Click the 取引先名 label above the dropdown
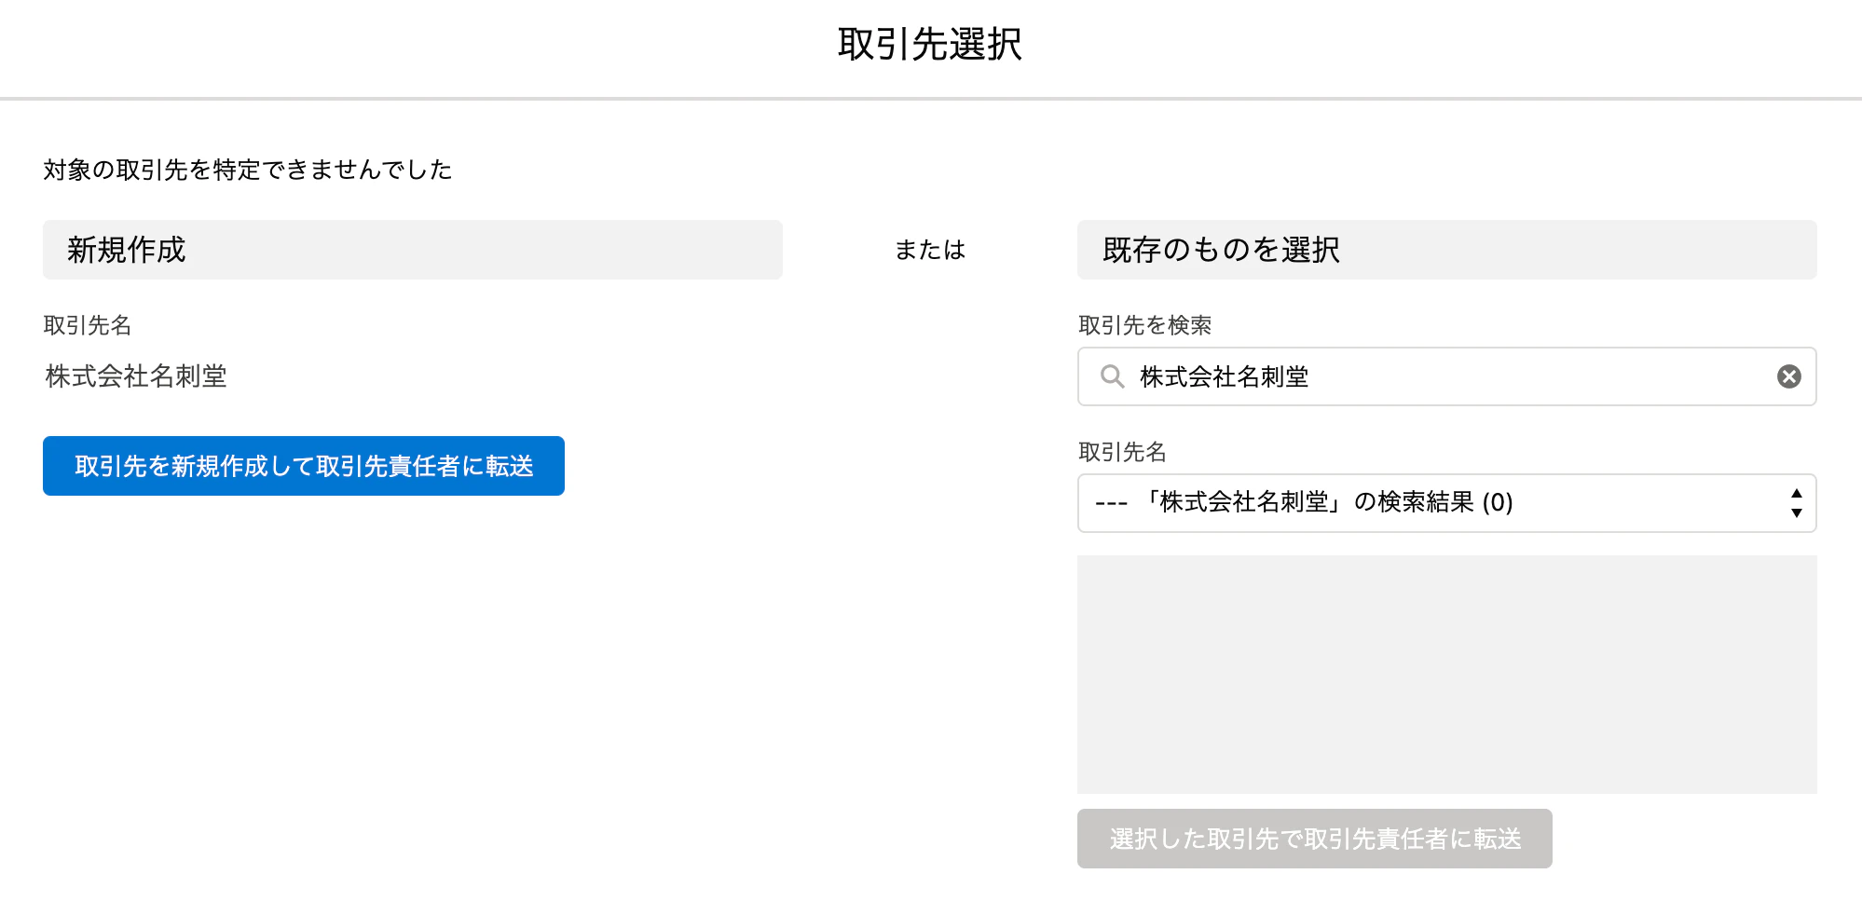The width and height of the screenshot is (1862, 915). click(1122, 452)
